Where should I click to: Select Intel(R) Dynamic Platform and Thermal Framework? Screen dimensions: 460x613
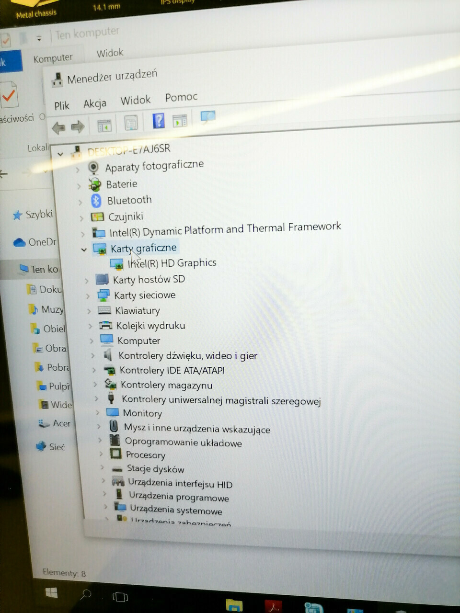(x=225, y=229)
